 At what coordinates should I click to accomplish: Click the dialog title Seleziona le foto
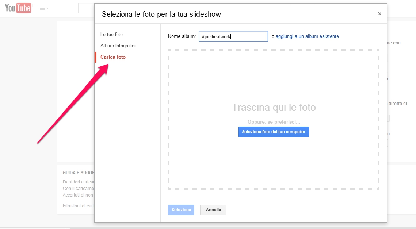coord(161,14)
